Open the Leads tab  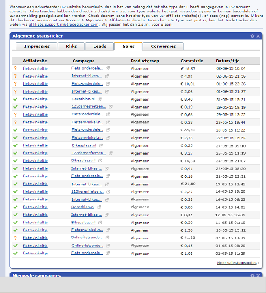coord(100,47)
